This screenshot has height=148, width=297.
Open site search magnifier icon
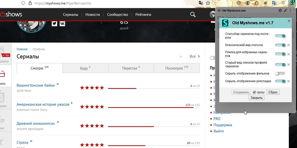pos(193,15)
